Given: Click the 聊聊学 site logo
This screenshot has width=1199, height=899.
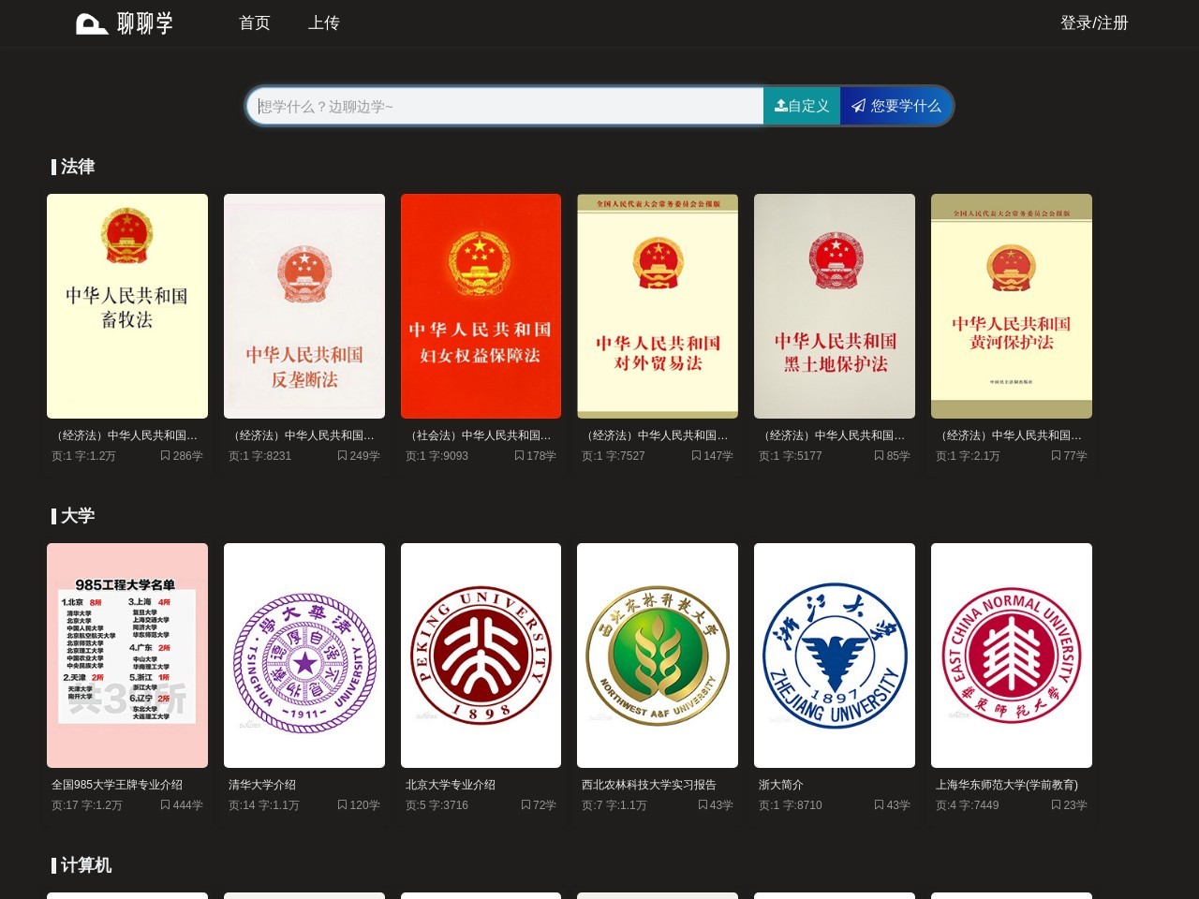Looking at the screenshot, I should 125,23.
